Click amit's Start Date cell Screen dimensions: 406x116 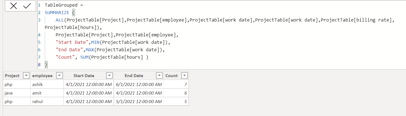point(89,93)
